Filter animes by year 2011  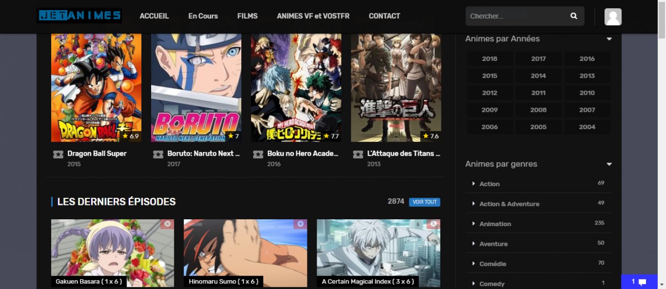click(x=538, y=93)
